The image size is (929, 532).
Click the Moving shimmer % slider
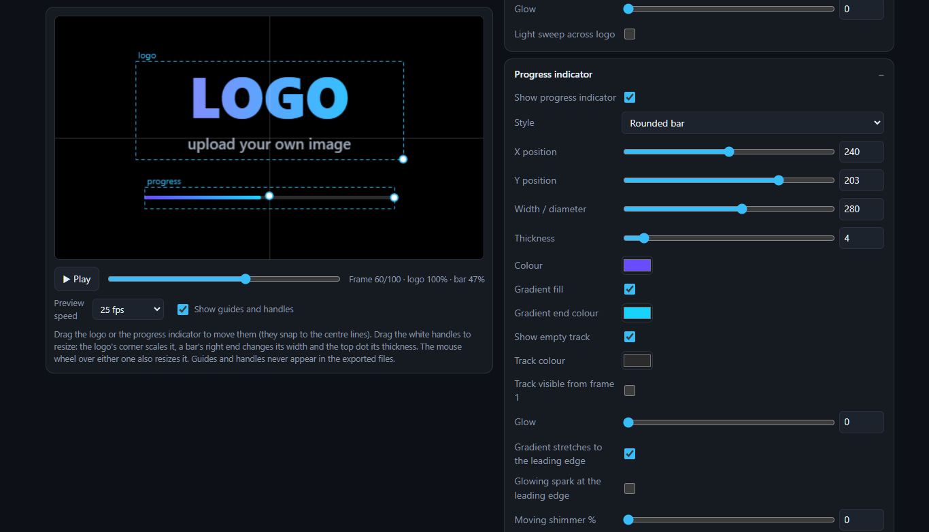click(x=729, y=520)
